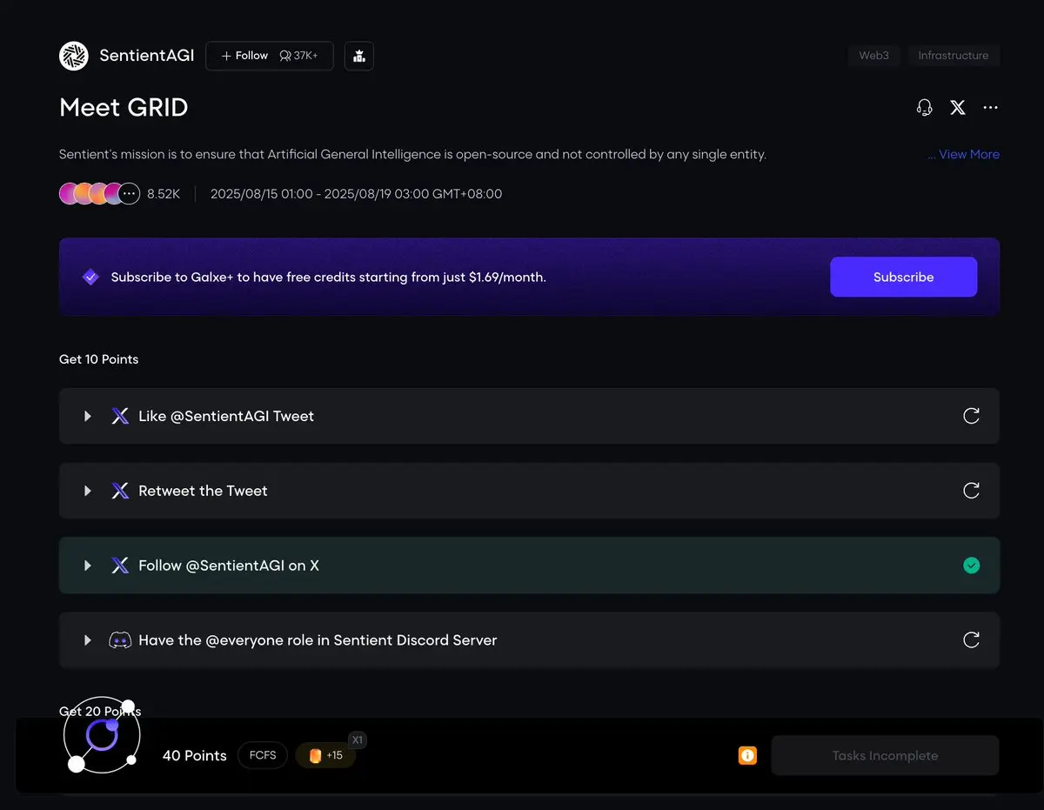The width and height of the screenshot is (1044, 810).
Task: Click the 40 Points label
Action: click(195, 755)
